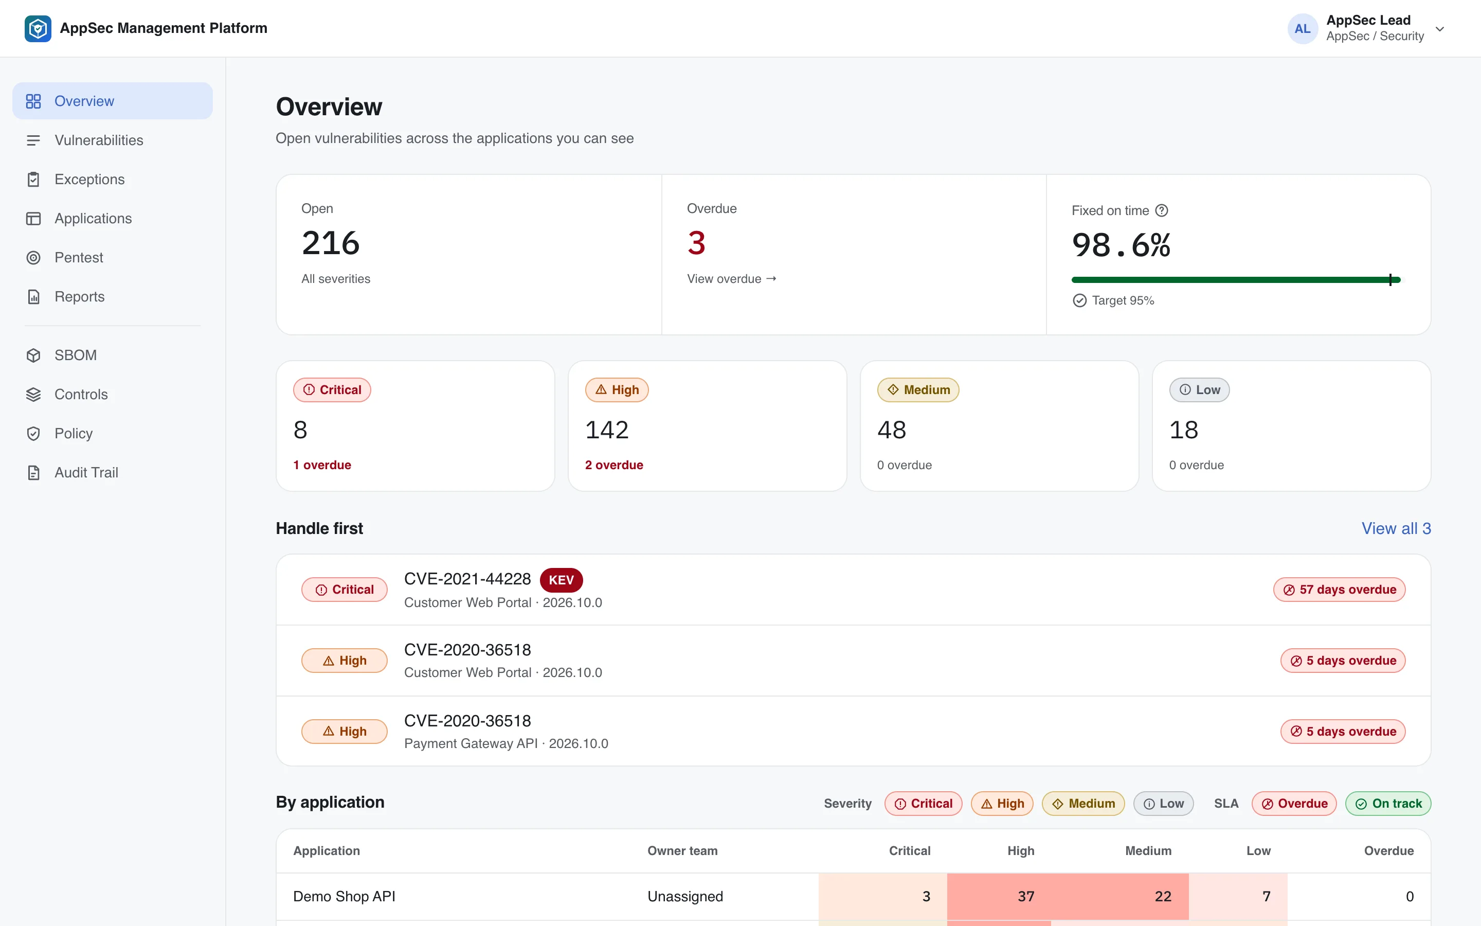The width and height of the screenshot is (1481, 926).
Task: Open CVE-2021-44228 Critical row
Action: (853, 590)
